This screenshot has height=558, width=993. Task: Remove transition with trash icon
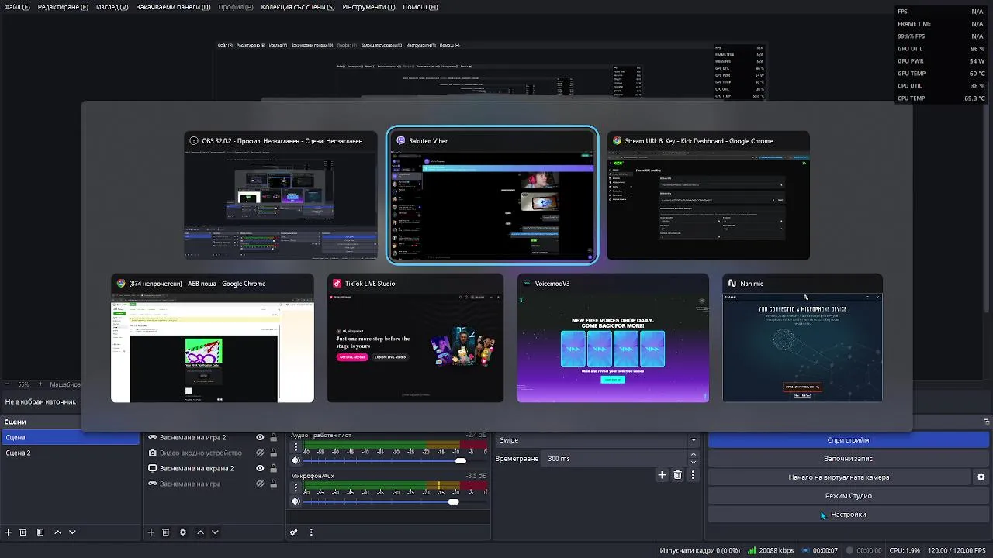tap(677, 475)
